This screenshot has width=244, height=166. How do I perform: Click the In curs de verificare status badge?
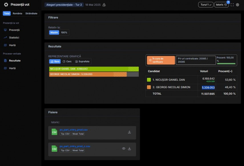pyautogui.click(x=161, y=60)
